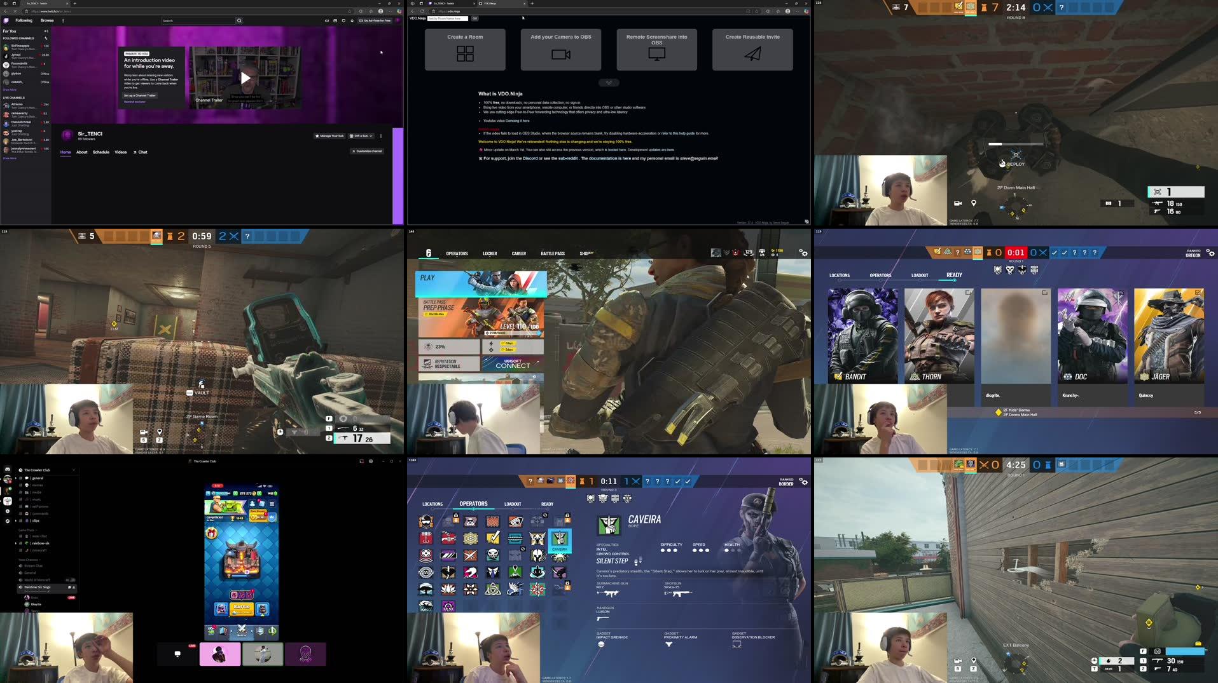The image size is (1218, 683).
Task: Open settings gear in Siege main menu
Action: tap(803, 253)
